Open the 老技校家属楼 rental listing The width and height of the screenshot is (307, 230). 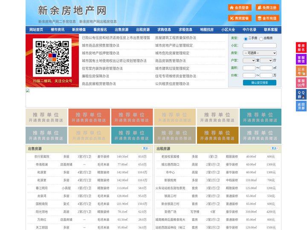(170, 157)
